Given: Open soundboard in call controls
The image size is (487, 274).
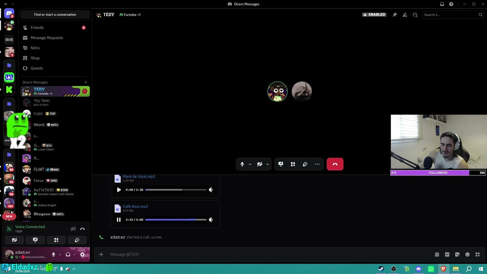Looking at the screenshot, I should pos(305,164).
